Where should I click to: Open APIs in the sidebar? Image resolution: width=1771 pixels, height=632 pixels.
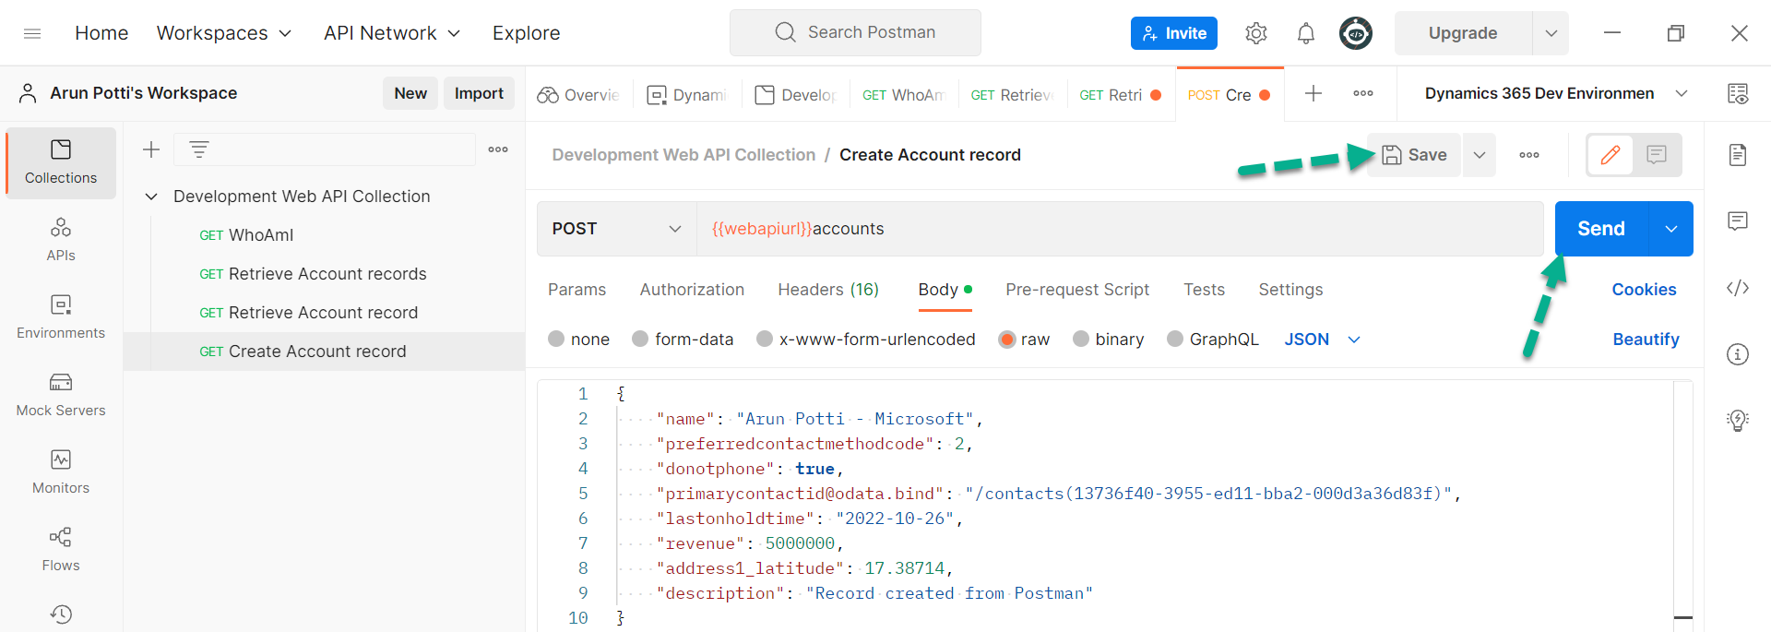[x=61, y=240]
